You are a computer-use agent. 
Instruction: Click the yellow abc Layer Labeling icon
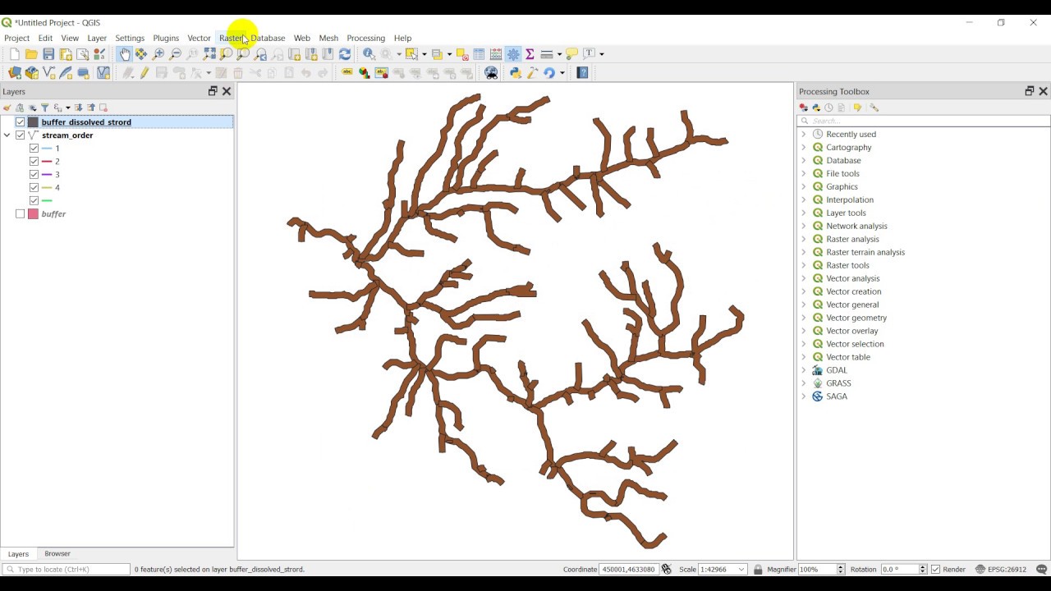347,73
